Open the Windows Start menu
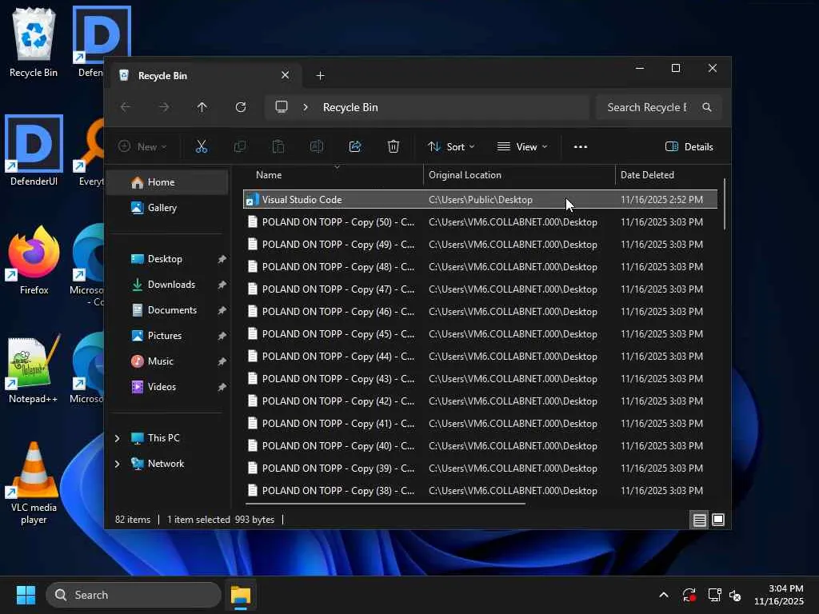This screenshot has width=819, height=614. pos(26,595)
